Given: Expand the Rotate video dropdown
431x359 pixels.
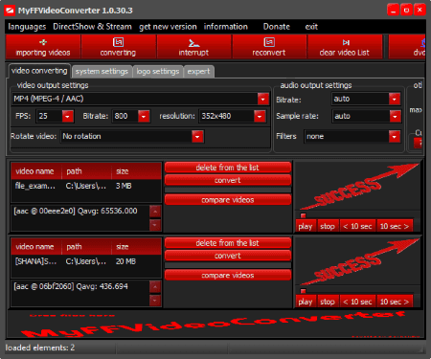Looking at the screenshot, I should [197, 137].
